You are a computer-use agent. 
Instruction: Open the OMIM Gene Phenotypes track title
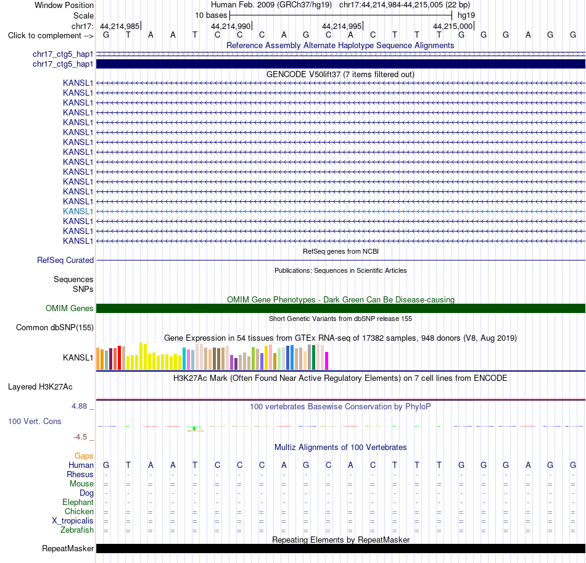[340, 299]
